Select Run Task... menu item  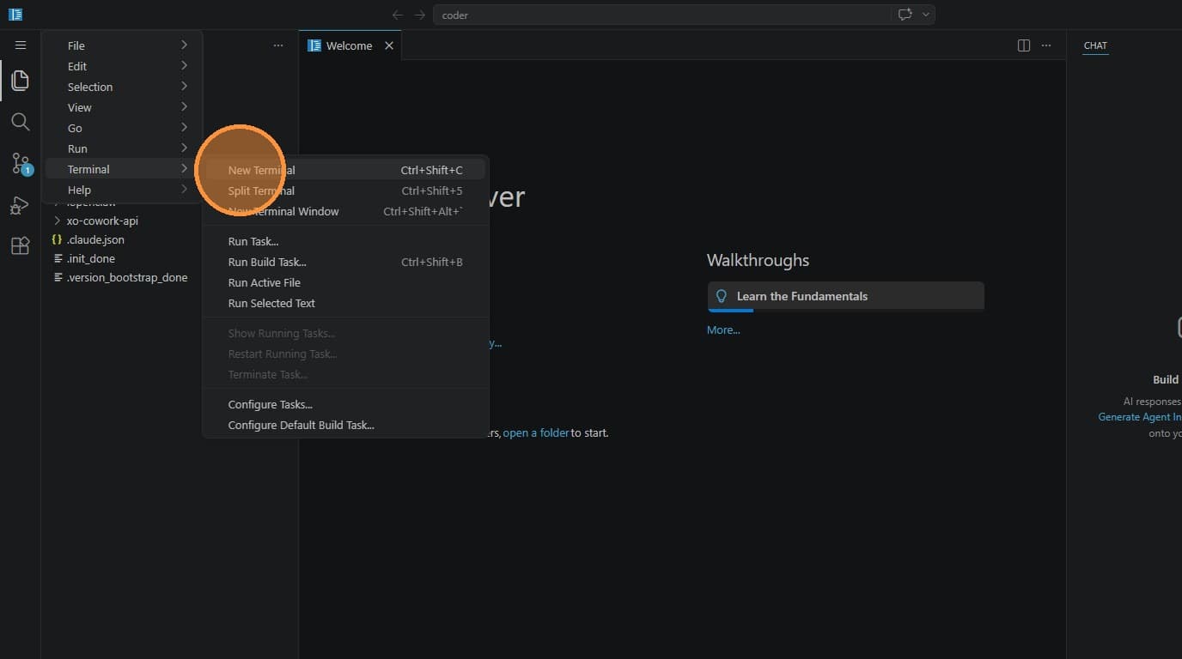(345, 241)
